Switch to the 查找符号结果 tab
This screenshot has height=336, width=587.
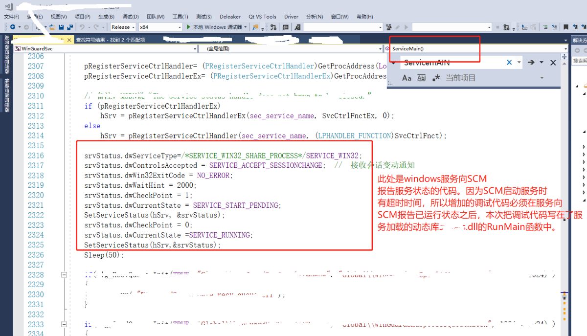pyautogui.click(x=110, y=40)
